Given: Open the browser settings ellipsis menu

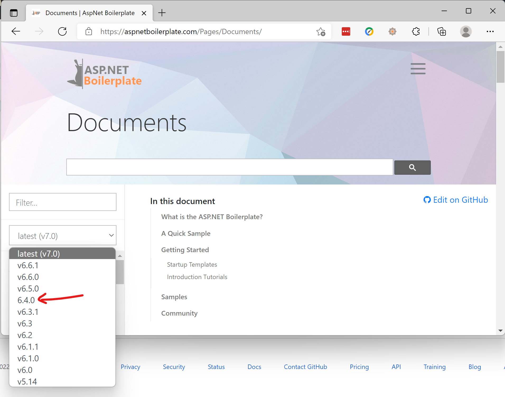Looking at the screenshot, I should pos(490,31).
